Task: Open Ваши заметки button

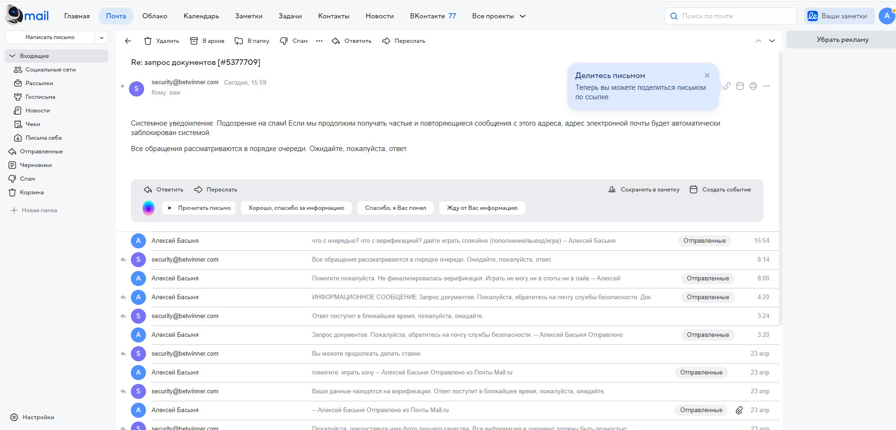Action: tap(839, 16)
